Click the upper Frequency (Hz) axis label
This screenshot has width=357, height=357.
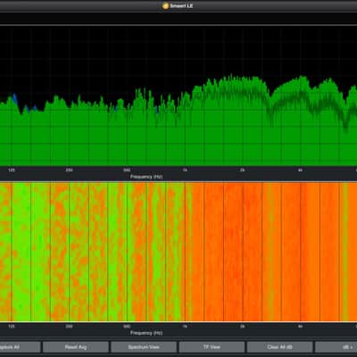[x=146, y=177]
